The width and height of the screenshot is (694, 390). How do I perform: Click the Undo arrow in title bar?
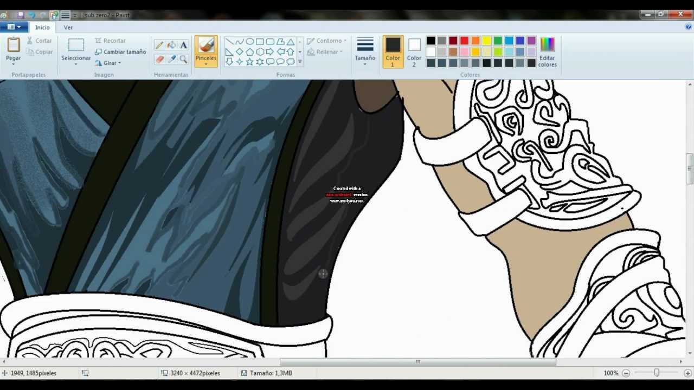tap(32, 15)
